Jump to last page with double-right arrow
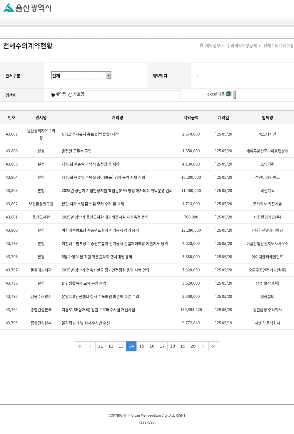Screen dimensions: 294x434 [x=214, y=346]
